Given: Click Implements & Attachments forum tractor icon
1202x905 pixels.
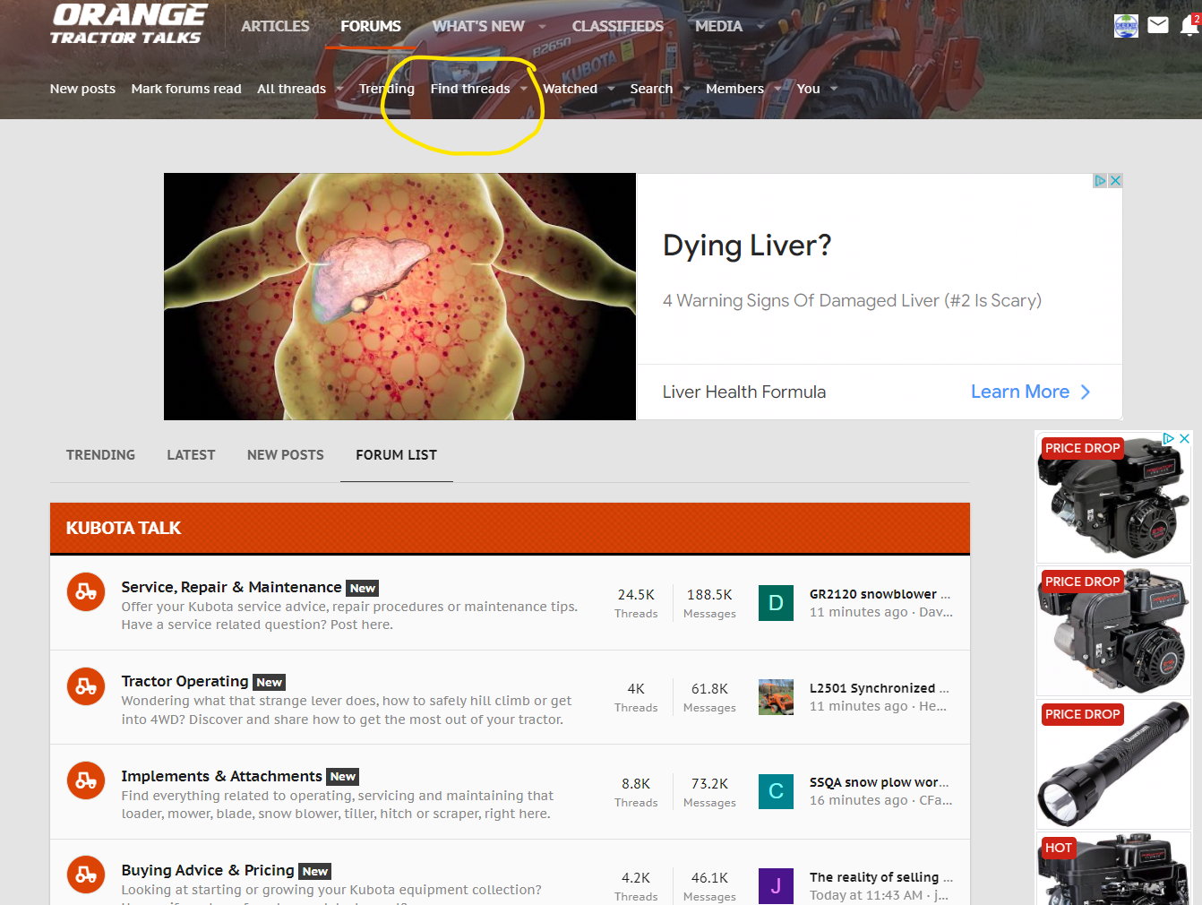Looking at the screenshot, I should click(x=86, y=780).
